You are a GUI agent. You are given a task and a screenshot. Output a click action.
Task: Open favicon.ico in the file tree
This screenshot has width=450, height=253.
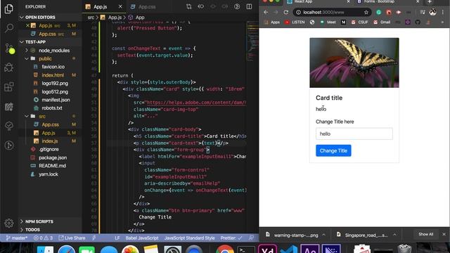click(x=53, y=67)
